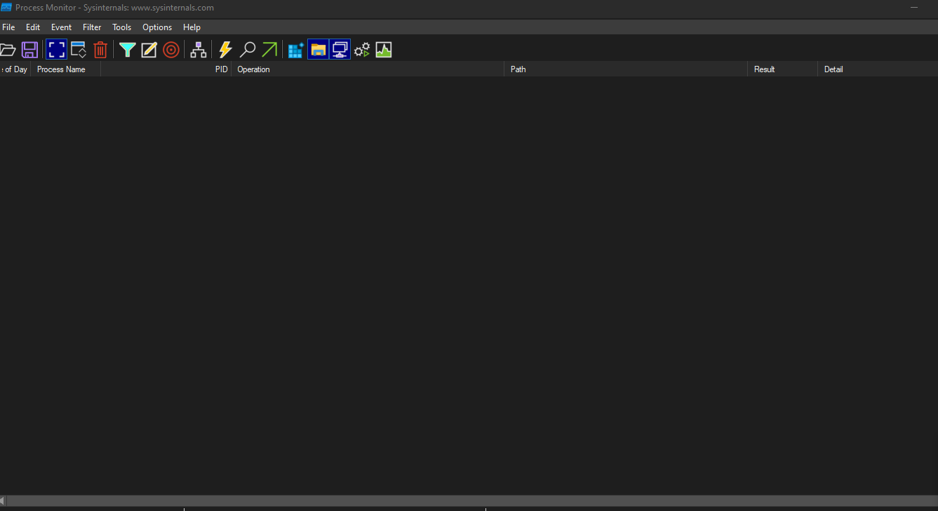Viewport: 938px width, 511px height.
Task: Click the red target Include Process icon
Action: tap(170, 50)
